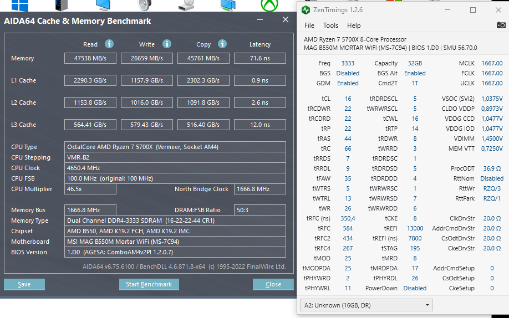This screenshot has width=509, height=318.
Task: Click the info icon next to Read
Action: click(109, 44)
